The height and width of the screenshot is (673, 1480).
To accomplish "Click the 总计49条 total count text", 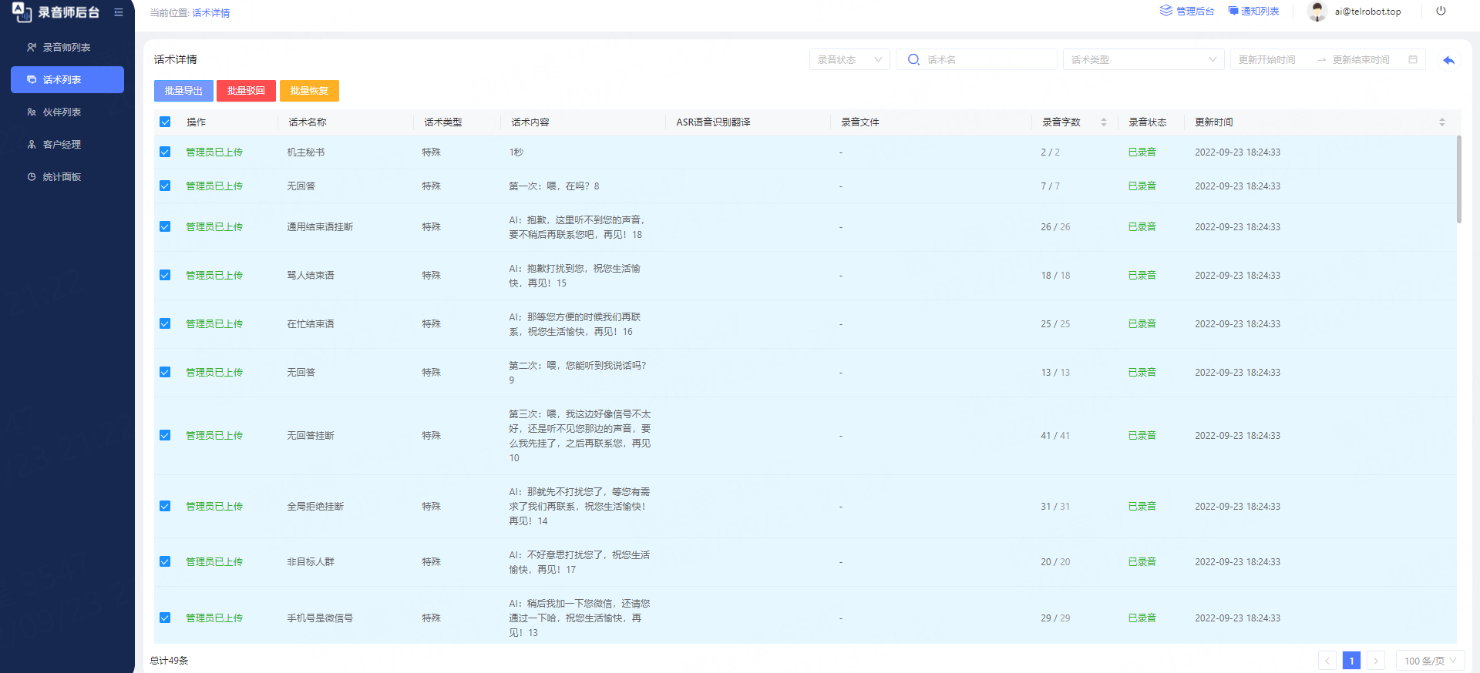I will [x=169, y=661].
